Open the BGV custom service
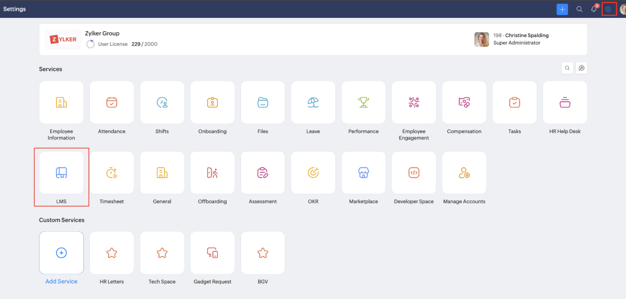Image resolution: width=626 pixels, height=299 pixels. 263,253
